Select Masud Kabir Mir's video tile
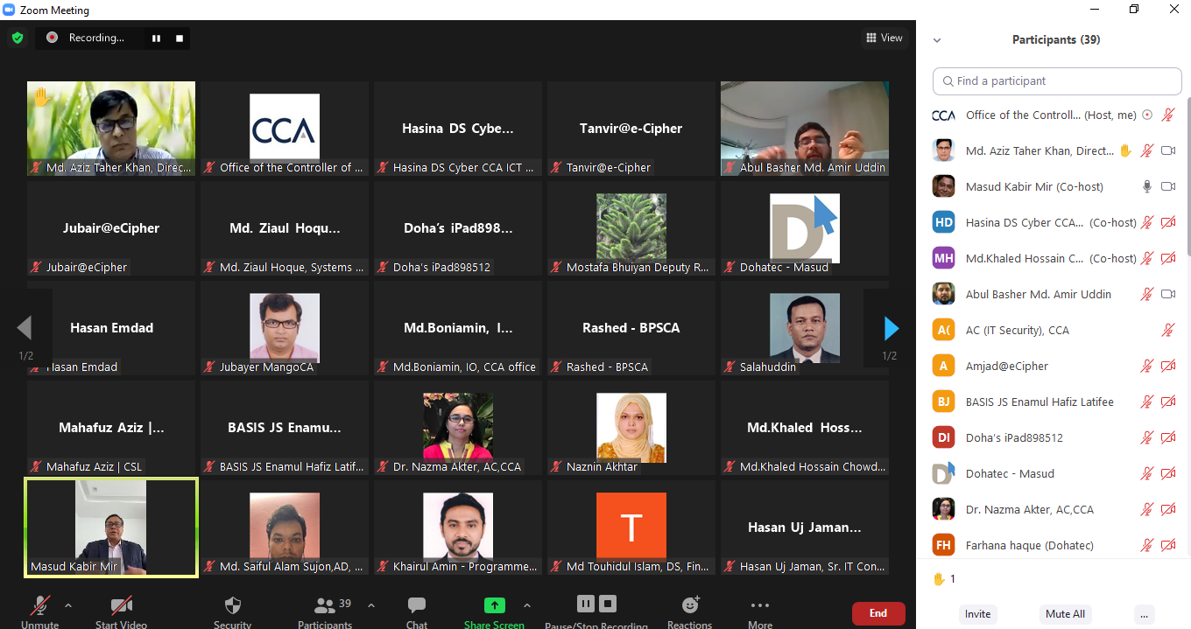The image size is (1191, 629). pos(111,527)
